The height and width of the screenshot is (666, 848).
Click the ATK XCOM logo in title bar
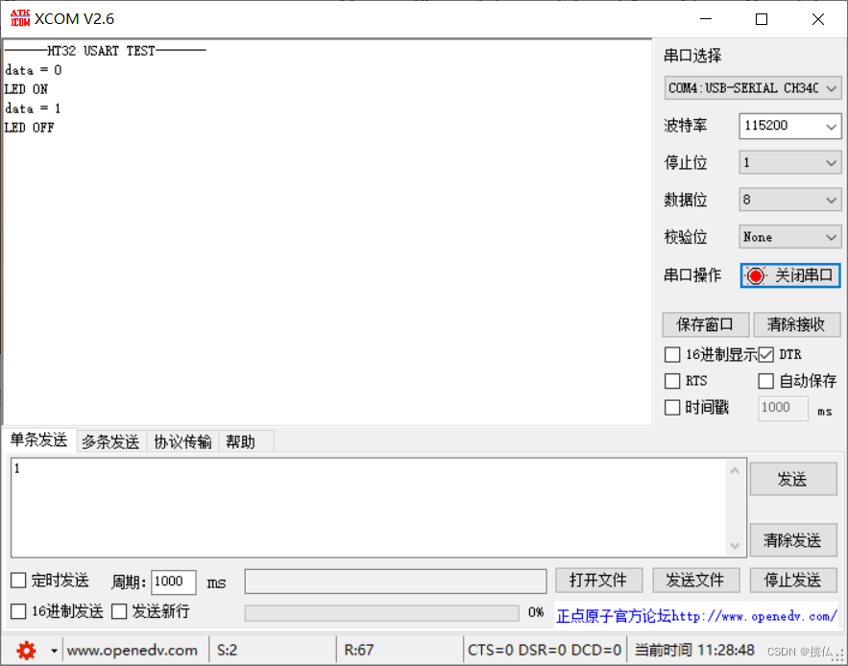click(x=20, y=18)
